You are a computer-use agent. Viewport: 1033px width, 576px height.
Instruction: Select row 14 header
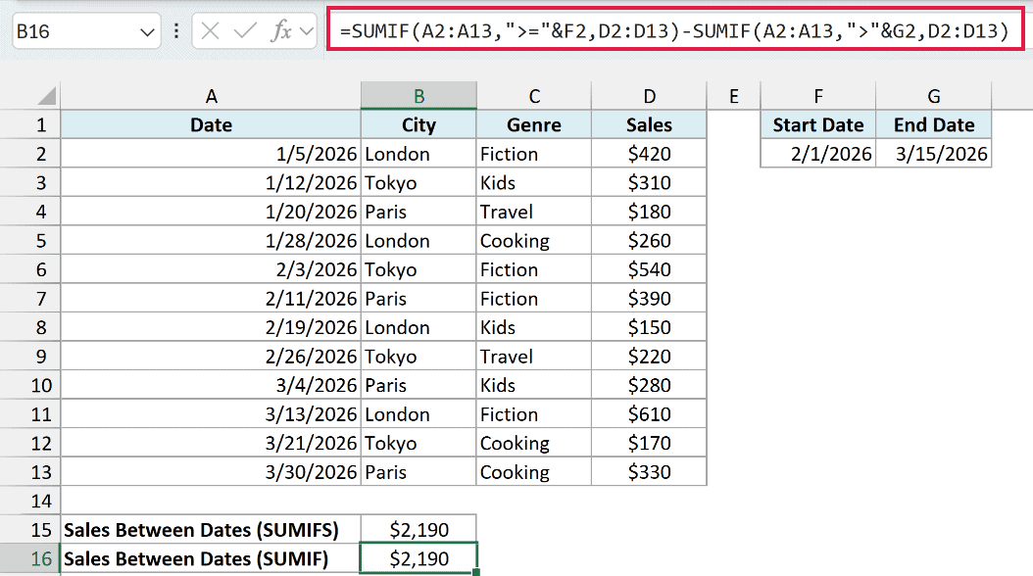pyautogui.click(x=29, y=501)
